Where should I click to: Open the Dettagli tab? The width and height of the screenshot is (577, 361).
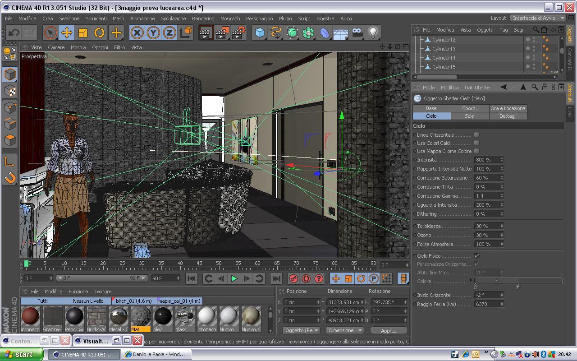(x=508, y=116)
